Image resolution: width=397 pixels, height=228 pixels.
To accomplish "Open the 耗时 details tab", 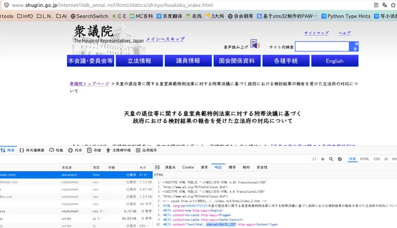I will [x=246, y=167].
